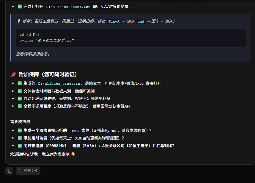Click the folder icon in 任务文件 button

[21, 171]
